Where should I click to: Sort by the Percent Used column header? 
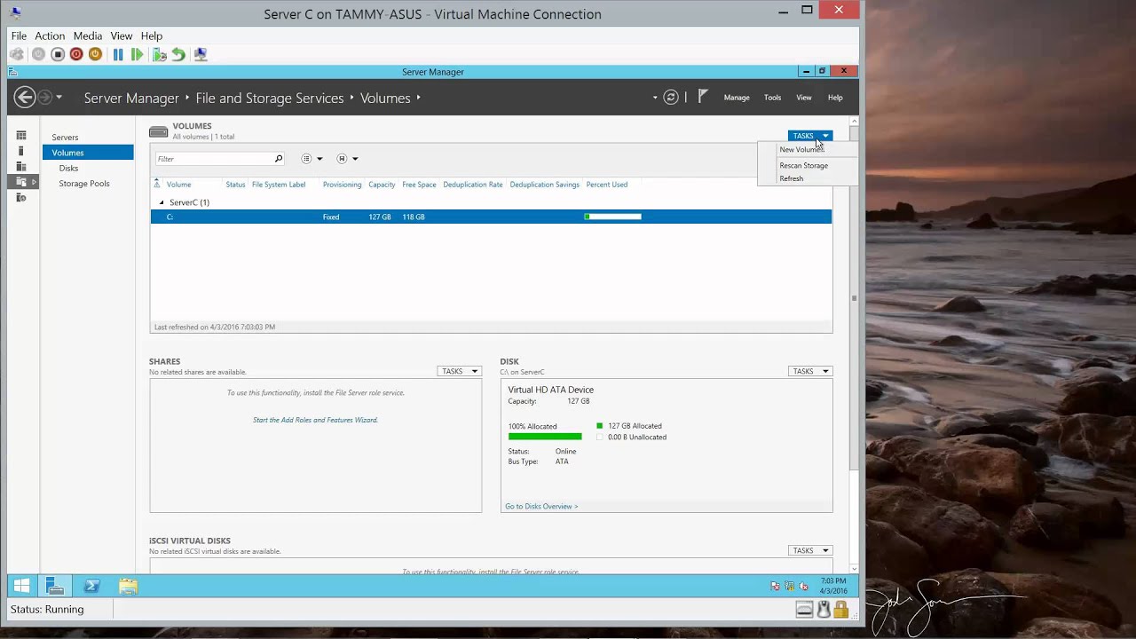click(x=607, y=185)
